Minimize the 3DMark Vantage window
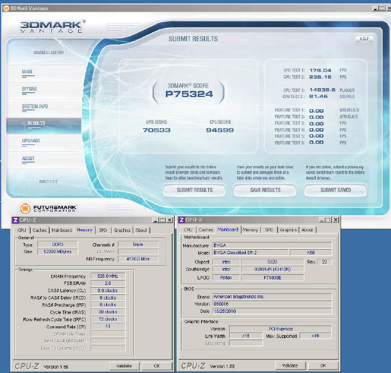 click(x=375, y=8)
